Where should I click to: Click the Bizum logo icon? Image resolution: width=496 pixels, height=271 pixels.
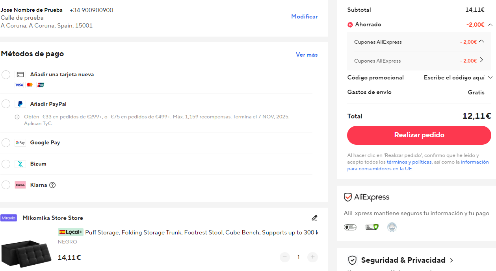(20, 164)
